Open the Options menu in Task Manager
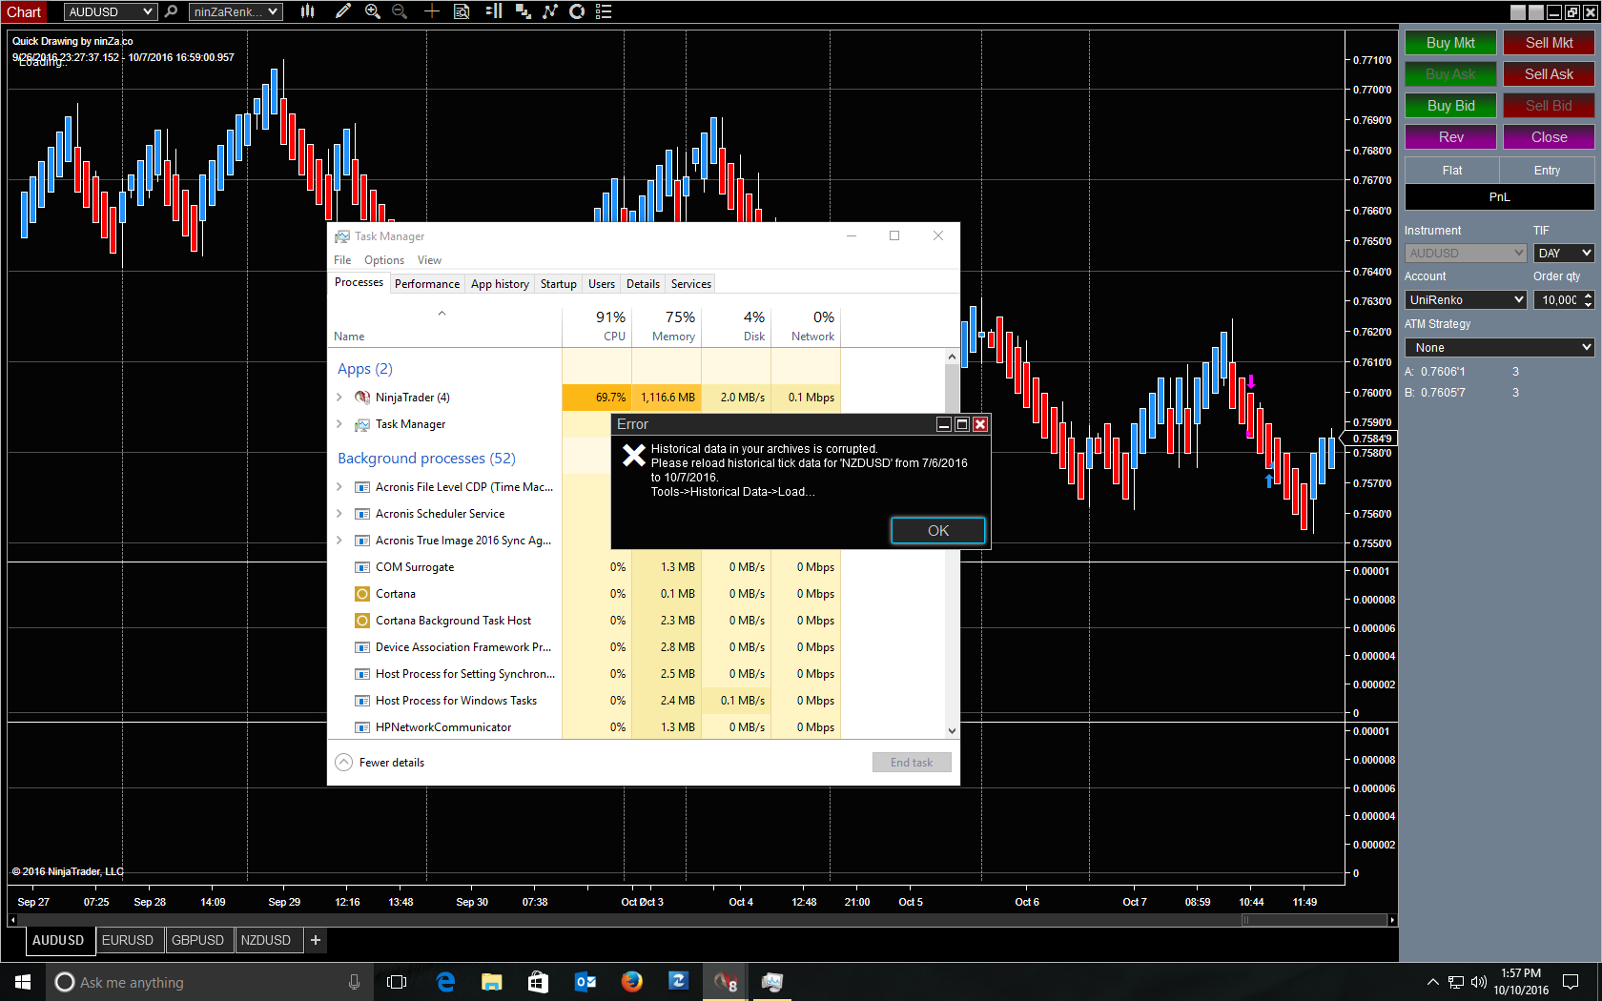This screenshot has height=1001, width=1602. coord(384,260)
